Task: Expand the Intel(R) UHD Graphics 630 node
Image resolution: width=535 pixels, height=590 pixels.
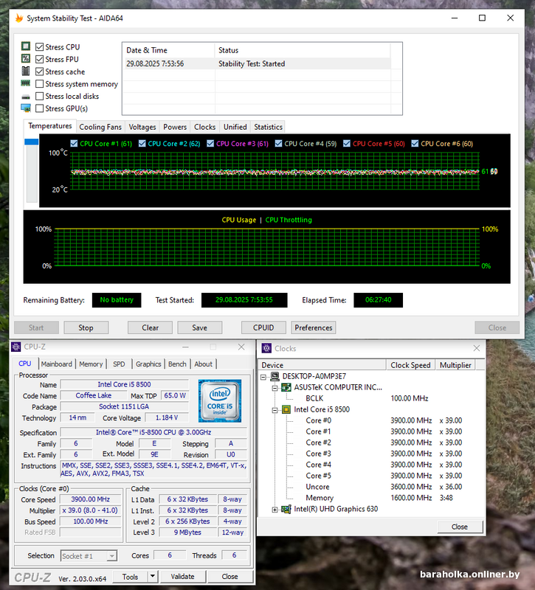Action: [275, 509]
